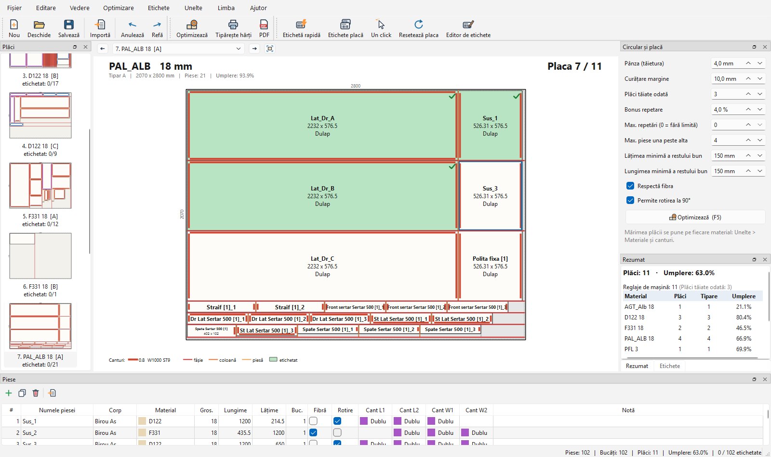Select the Lat_Dr_C piece on the board
The width and height of the screenshot is (771, 457).
322,266
